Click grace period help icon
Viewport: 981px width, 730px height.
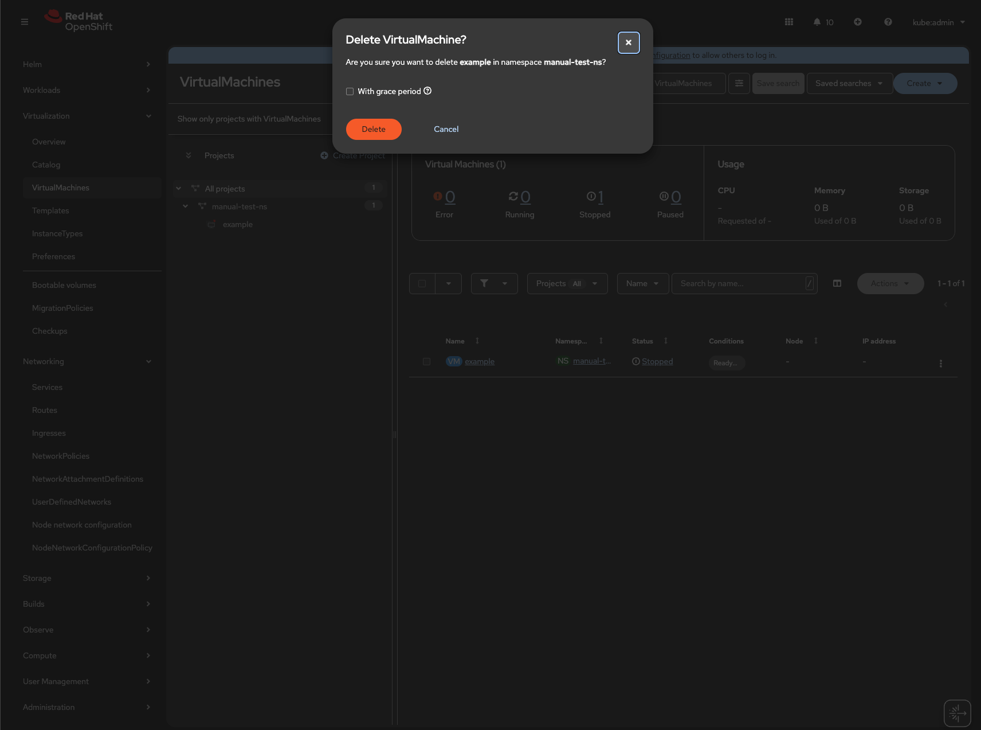tap(427, 91)
